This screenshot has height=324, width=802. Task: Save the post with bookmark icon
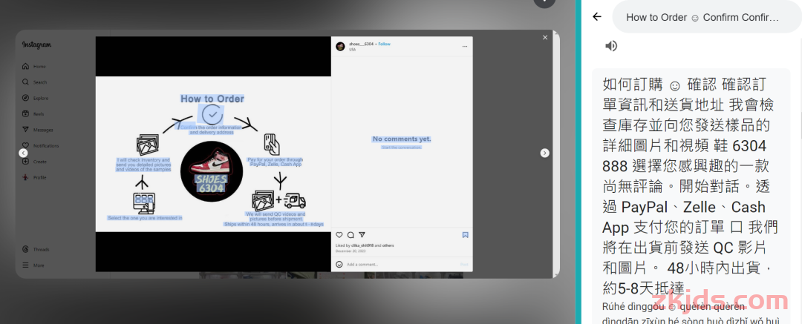tap(466, 235)
